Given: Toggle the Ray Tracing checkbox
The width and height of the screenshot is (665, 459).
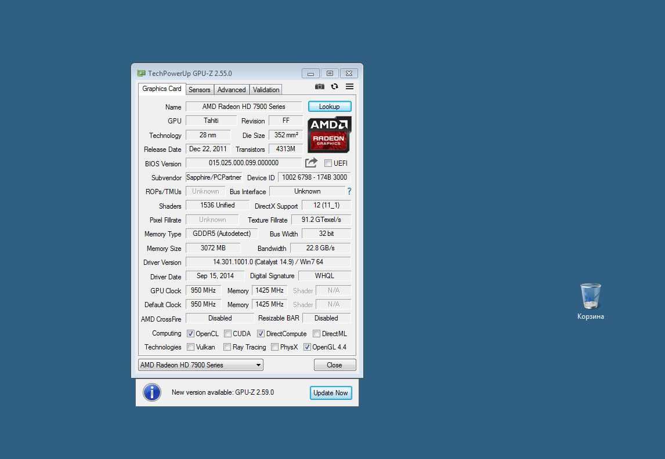Looking at the screenshot, I should point(227,347).
